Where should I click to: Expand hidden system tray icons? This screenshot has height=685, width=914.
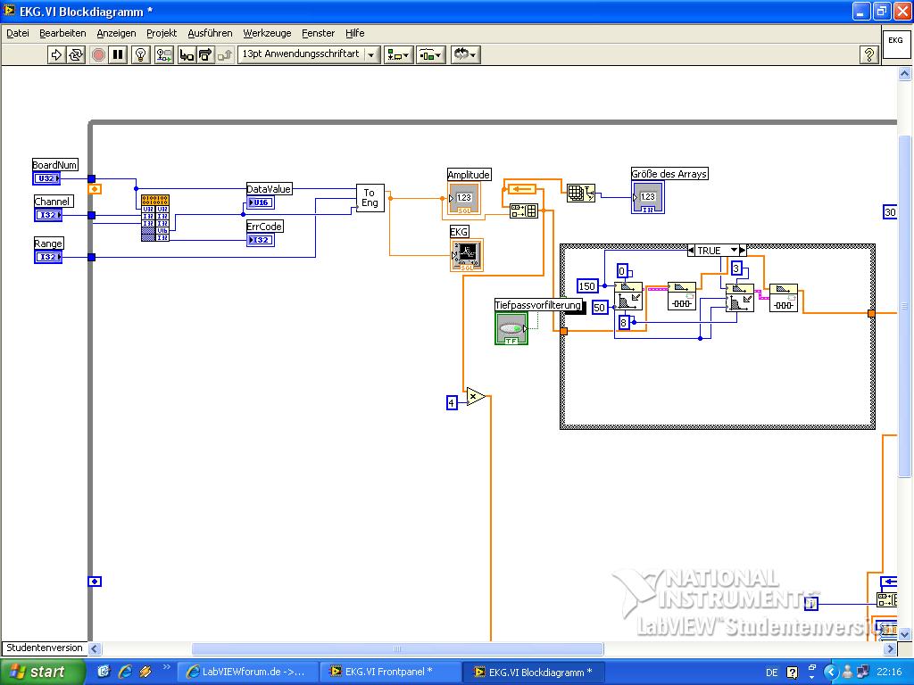[831, 673]
